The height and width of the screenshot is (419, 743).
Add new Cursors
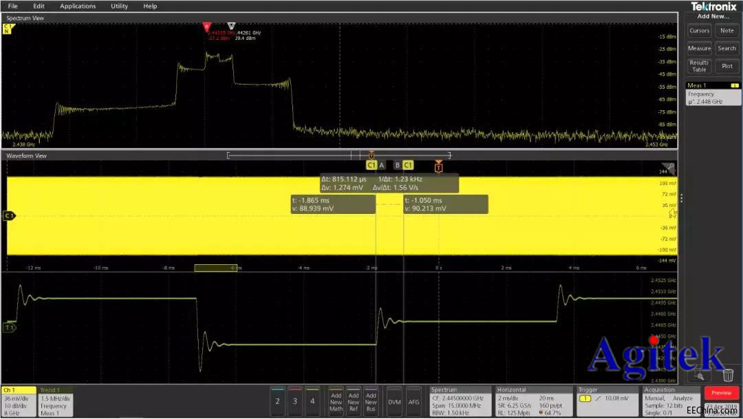(700, 31)
